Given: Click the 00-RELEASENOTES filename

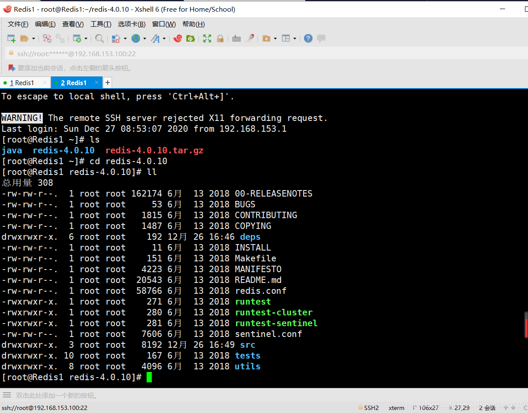Looking at the screenshot, I should [274, 194].
